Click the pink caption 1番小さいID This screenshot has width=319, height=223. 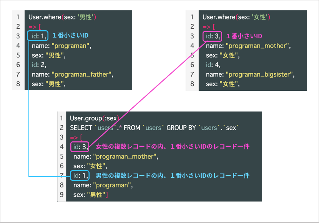(244, 36)
